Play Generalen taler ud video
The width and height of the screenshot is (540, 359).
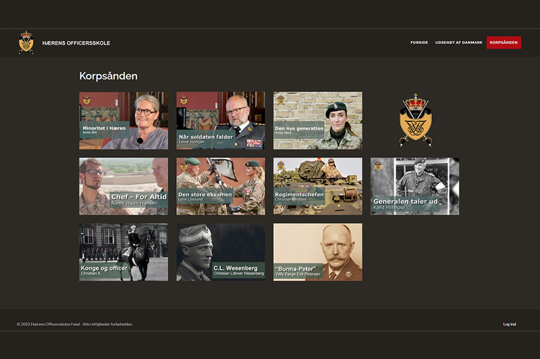(414, 186)
